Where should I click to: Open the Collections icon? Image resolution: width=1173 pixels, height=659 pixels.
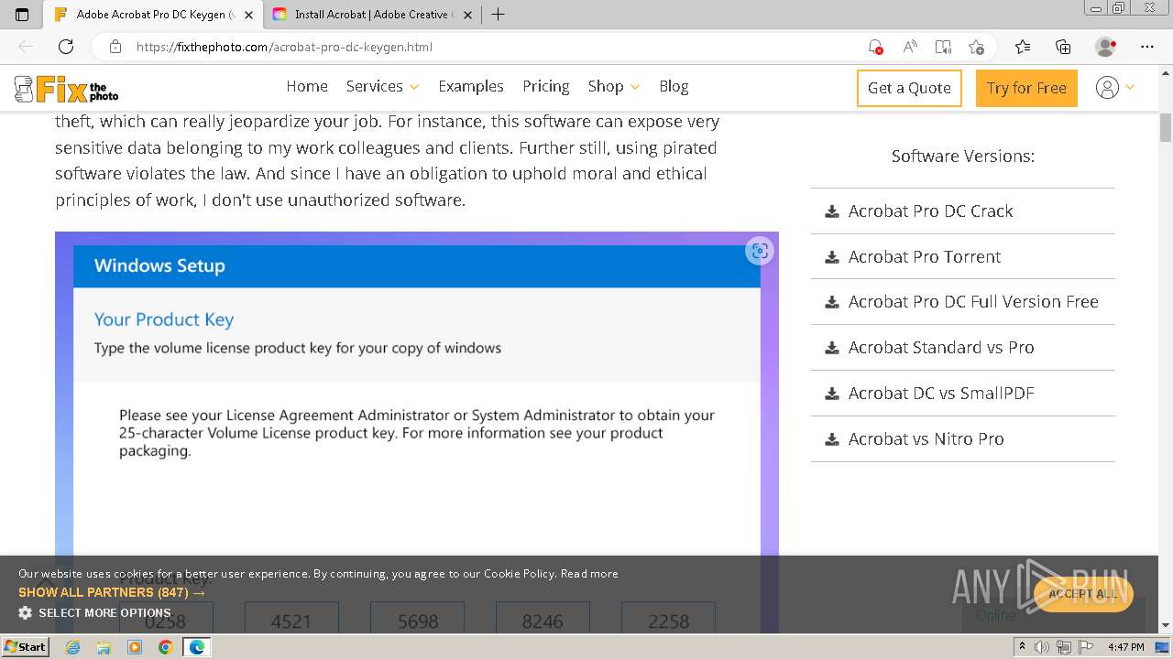1063,47
